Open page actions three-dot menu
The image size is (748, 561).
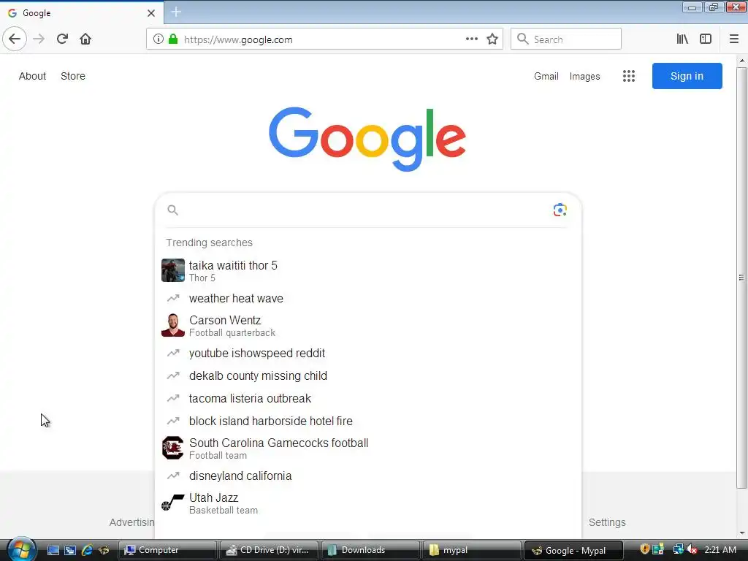click(471, 39)
